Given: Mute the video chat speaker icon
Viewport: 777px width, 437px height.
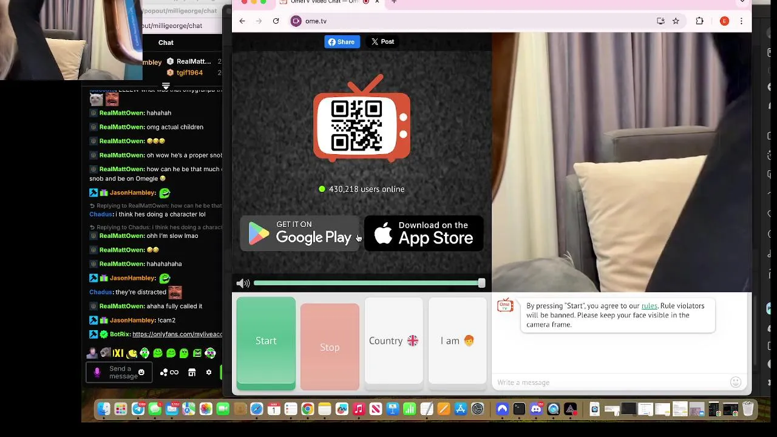Looking at the screenshot, I should point(243,283).
